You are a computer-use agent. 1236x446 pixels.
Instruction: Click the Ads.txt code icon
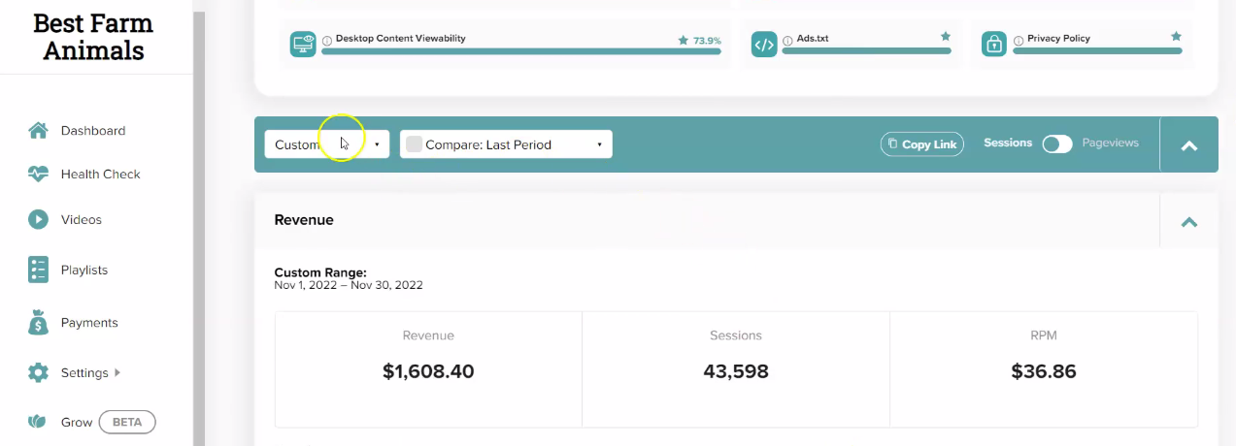(764, 44)
